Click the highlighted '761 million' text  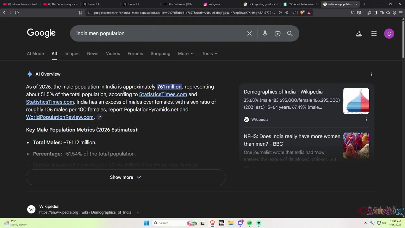click(x=169, y=87)
